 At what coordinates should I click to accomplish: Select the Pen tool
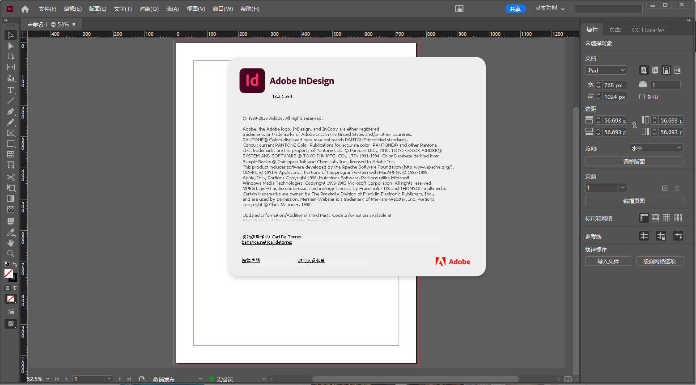coord(11,111)
